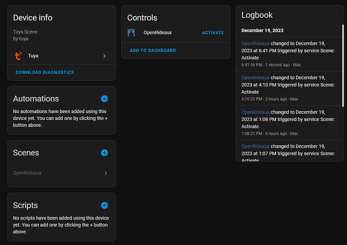This screenshot has width=347, height=245.
Task: Open the OpenRideaux scene chevron arrow
Action: click(x=106, y=173)
